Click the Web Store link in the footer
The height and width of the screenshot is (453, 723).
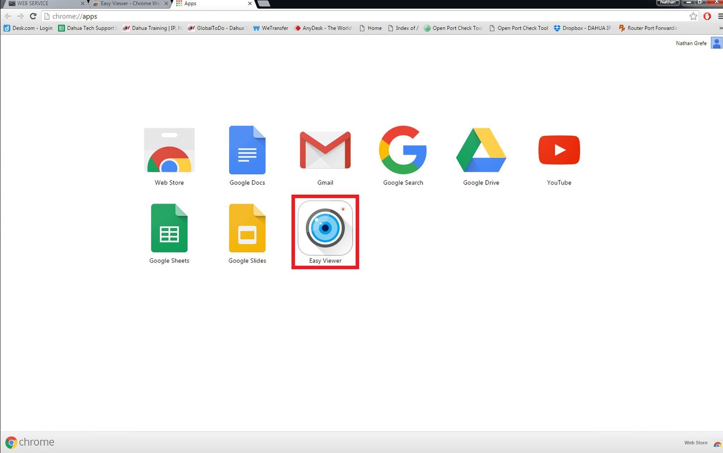point(696,443)
